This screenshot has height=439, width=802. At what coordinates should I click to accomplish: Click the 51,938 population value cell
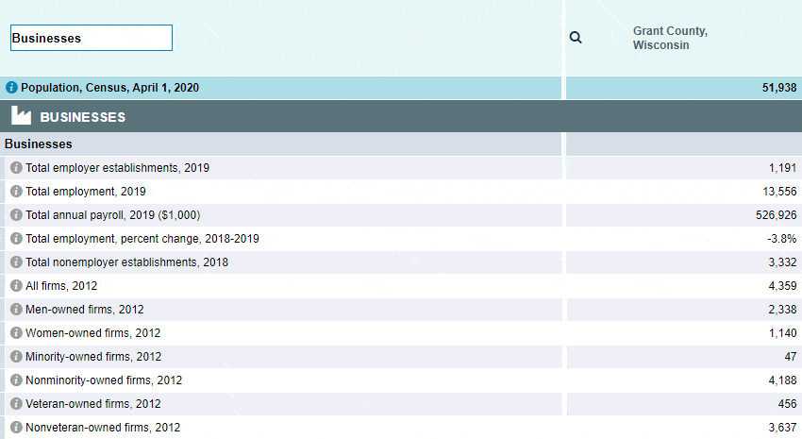click(778, 88)
